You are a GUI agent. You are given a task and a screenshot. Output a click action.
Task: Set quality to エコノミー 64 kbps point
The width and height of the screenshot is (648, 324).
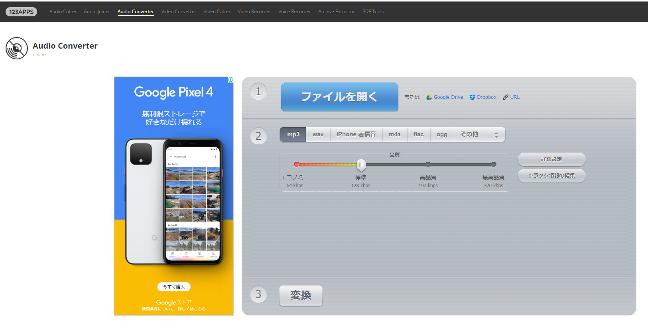pos(296,164)
